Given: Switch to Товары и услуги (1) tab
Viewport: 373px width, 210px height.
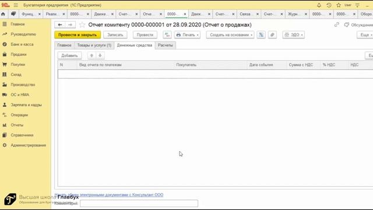Looking at the screenshot, I should pos(94,45).
